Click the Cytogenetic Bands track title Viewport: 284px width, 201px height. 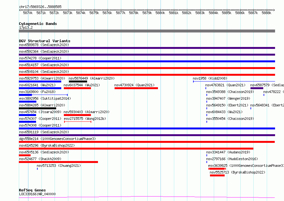click(x=38, y=24)
